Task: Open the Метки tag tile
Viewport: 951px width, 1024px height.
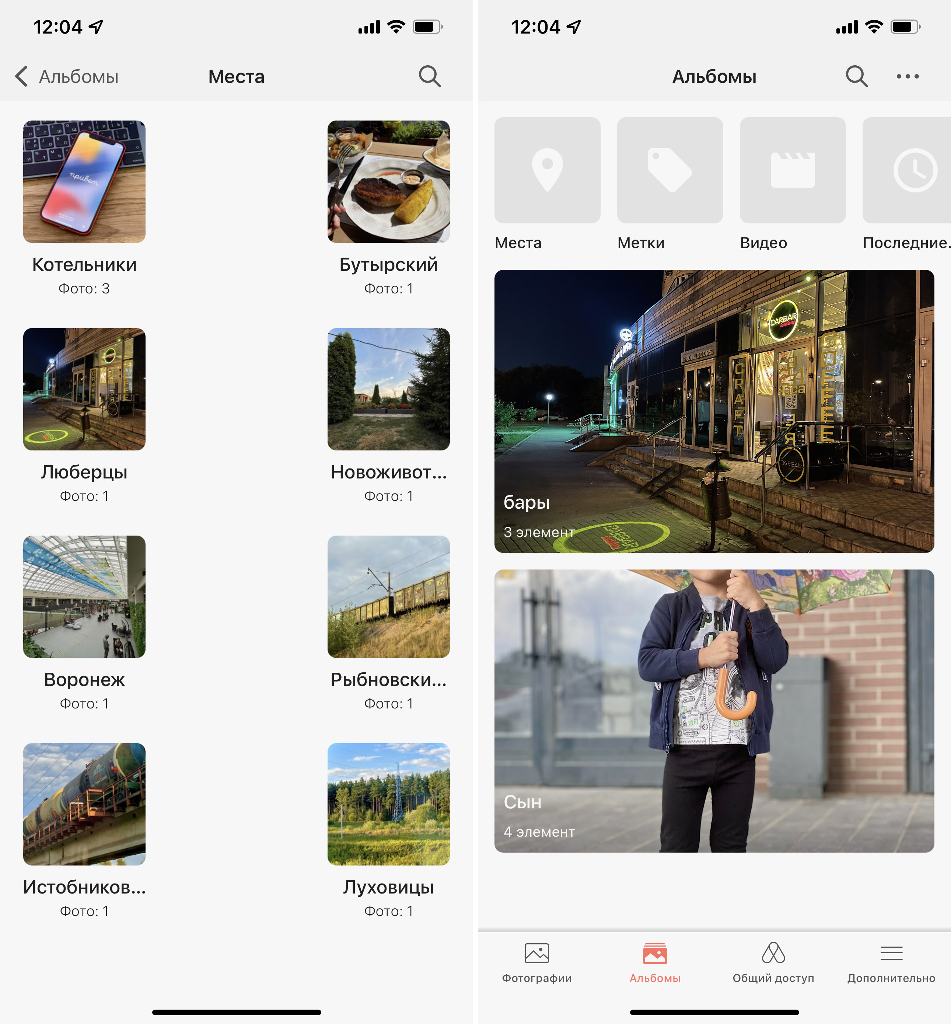Action: tap(669, 170)
